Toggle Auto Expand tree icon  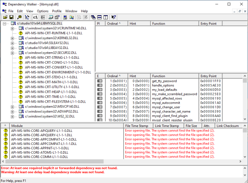point(27,17)
